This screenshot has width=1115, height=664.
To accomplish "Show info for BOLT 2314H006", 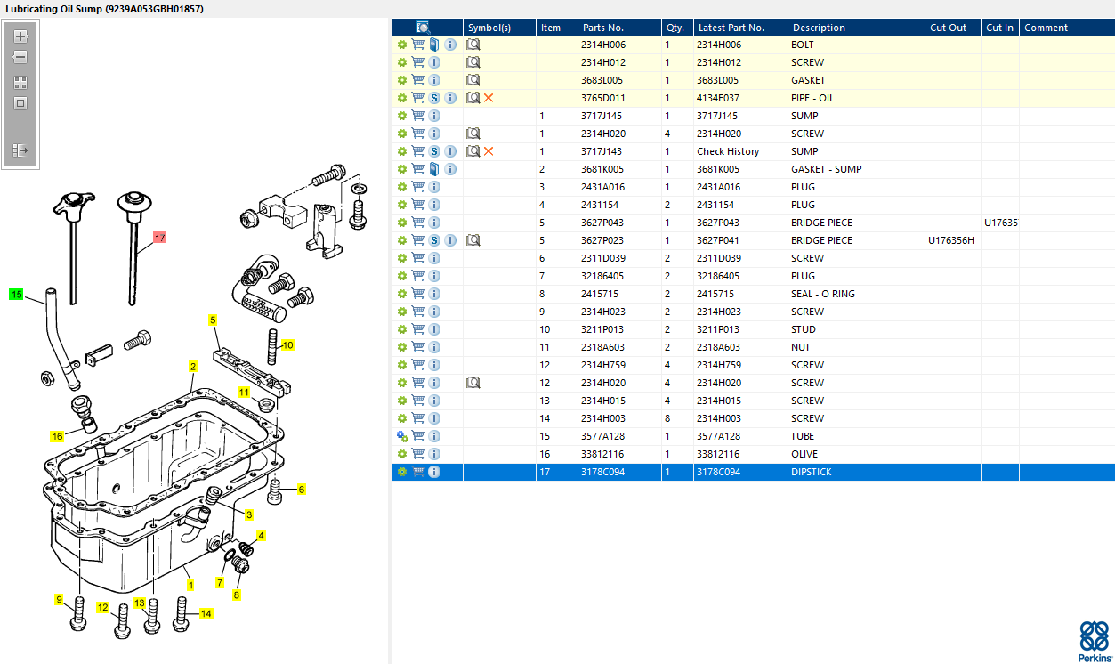I will [x=450, y=45].
